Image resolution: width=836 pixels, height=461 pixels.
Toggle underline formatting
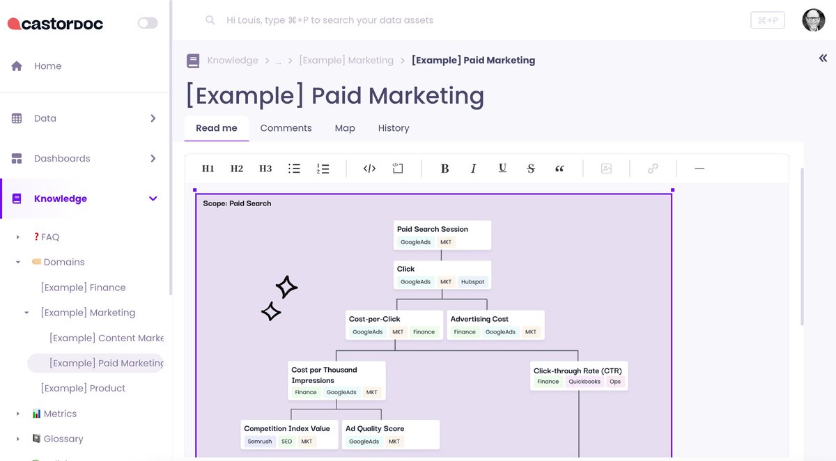(502, 169)
